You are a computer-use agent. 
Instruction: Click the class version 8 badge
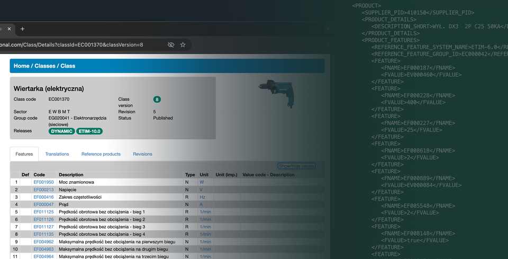(x=157, y=100)
